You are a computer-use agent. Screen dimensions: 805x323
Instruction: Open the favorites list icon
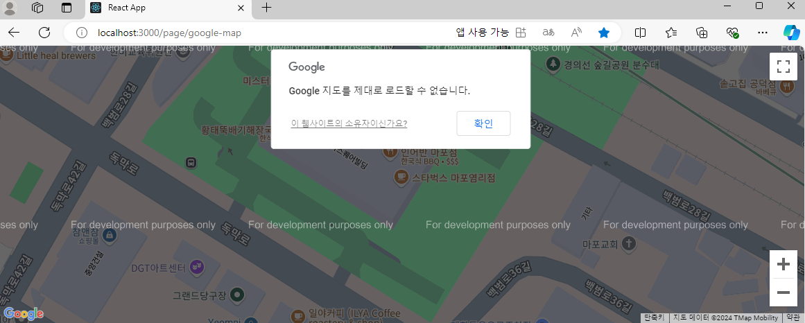[x=671, y=33]
